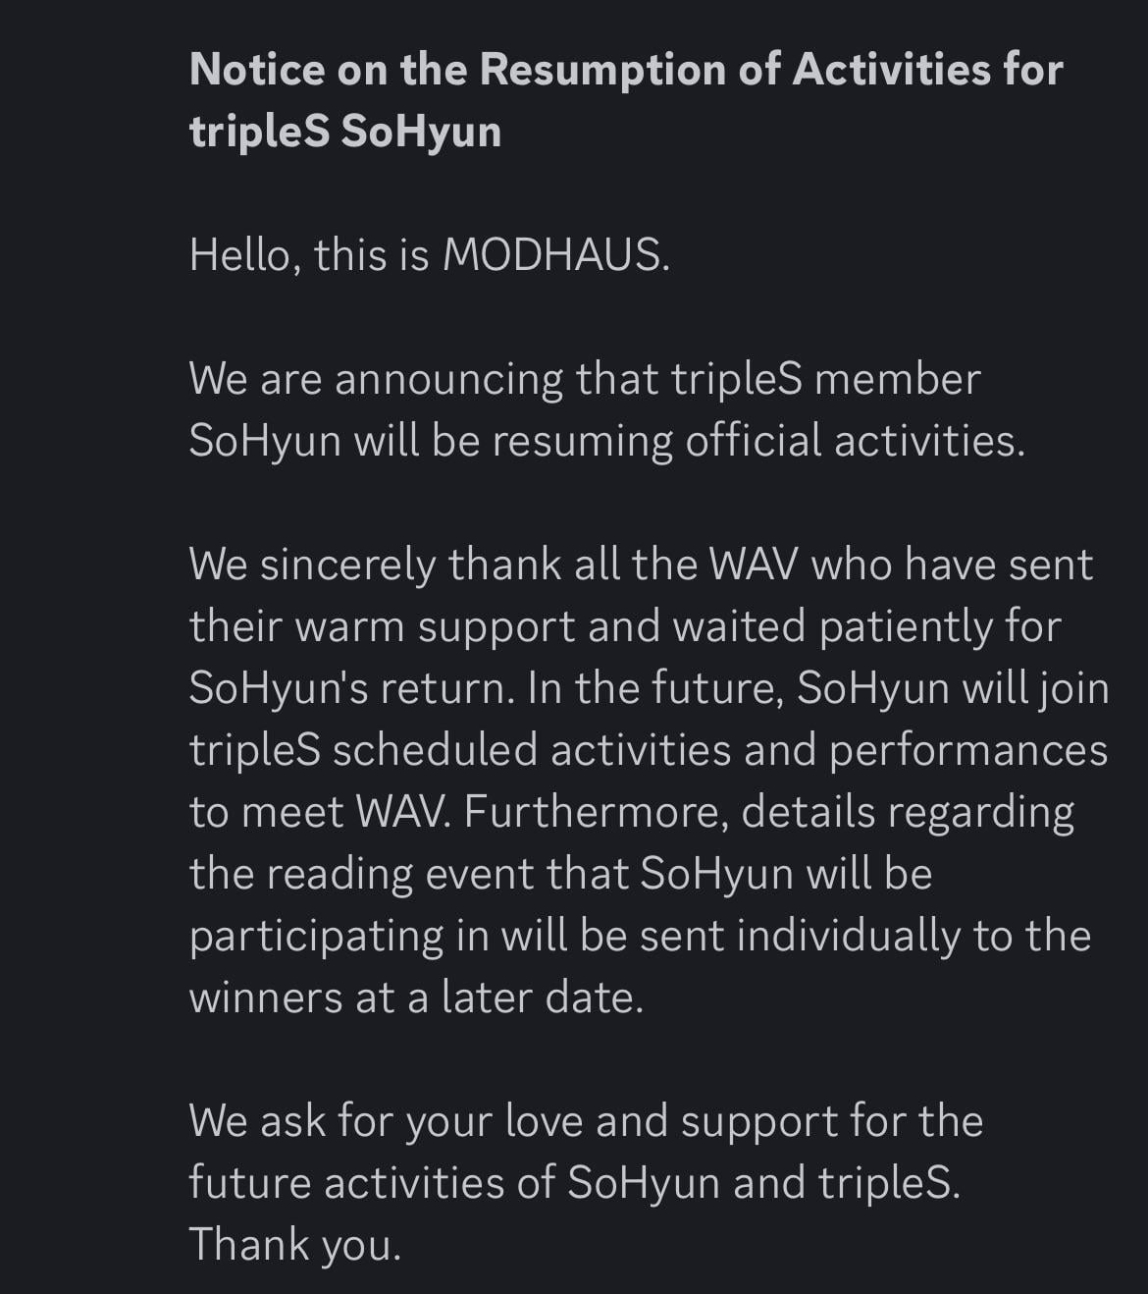Image resolution: width=1148 pixels, height=1294 pixels.
Task: Click the line 'We are announcing that tripleS member'
Action: (585, 380)
